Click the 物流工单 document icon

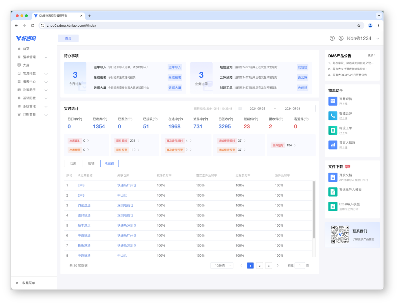point(333,130)
